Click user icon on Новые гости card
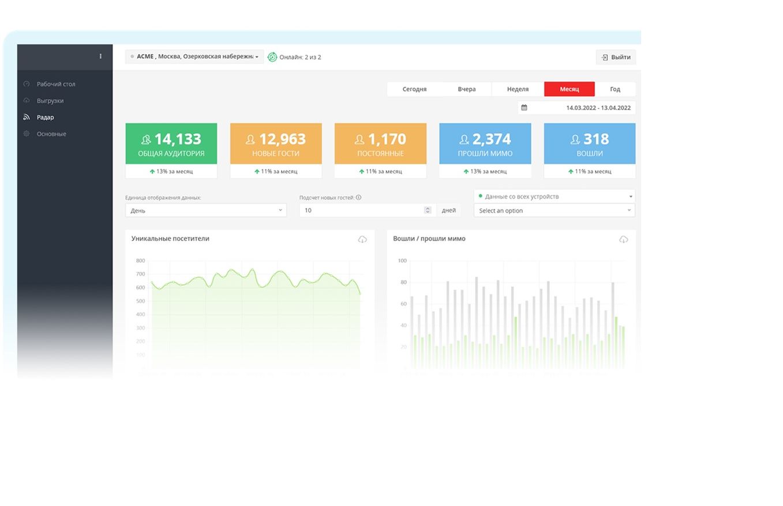Viewport: 783px width, 506px height. 250,139
